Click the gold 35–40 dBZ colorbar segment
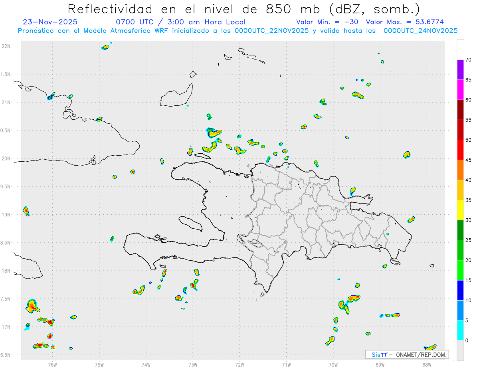Viewport: 479px width, 370px height. tap(460, 190)
